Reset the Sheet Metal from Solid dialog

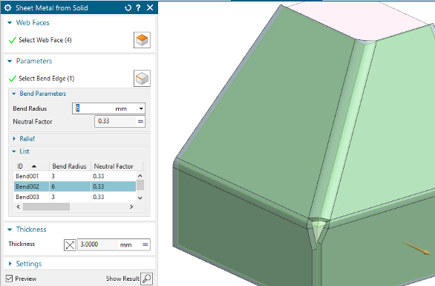[x=128, y=7]
